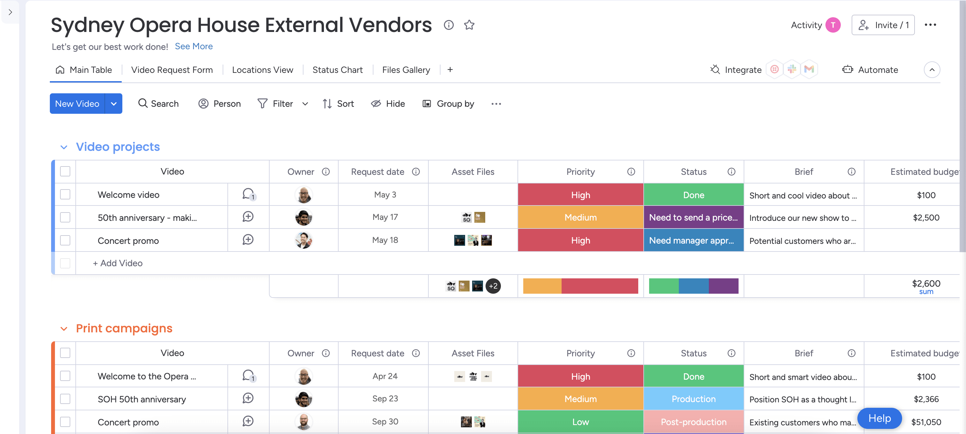The width and height of the screenshot is (966, 434).
Task: Open Video Request Form tab
Action: [x=172, y=70]
